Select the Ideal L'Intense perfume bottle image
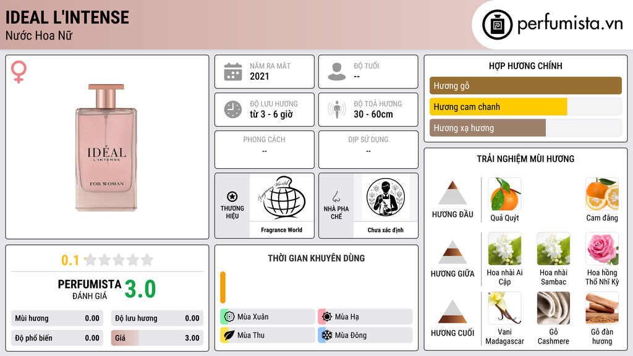Image resolution: width=633 pixels, height=356 pixels. [106, 147]
